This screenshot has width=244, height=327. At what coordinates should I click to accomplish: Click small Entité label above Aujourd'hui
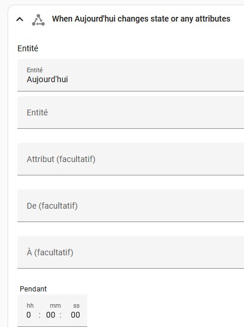[35, 70]
